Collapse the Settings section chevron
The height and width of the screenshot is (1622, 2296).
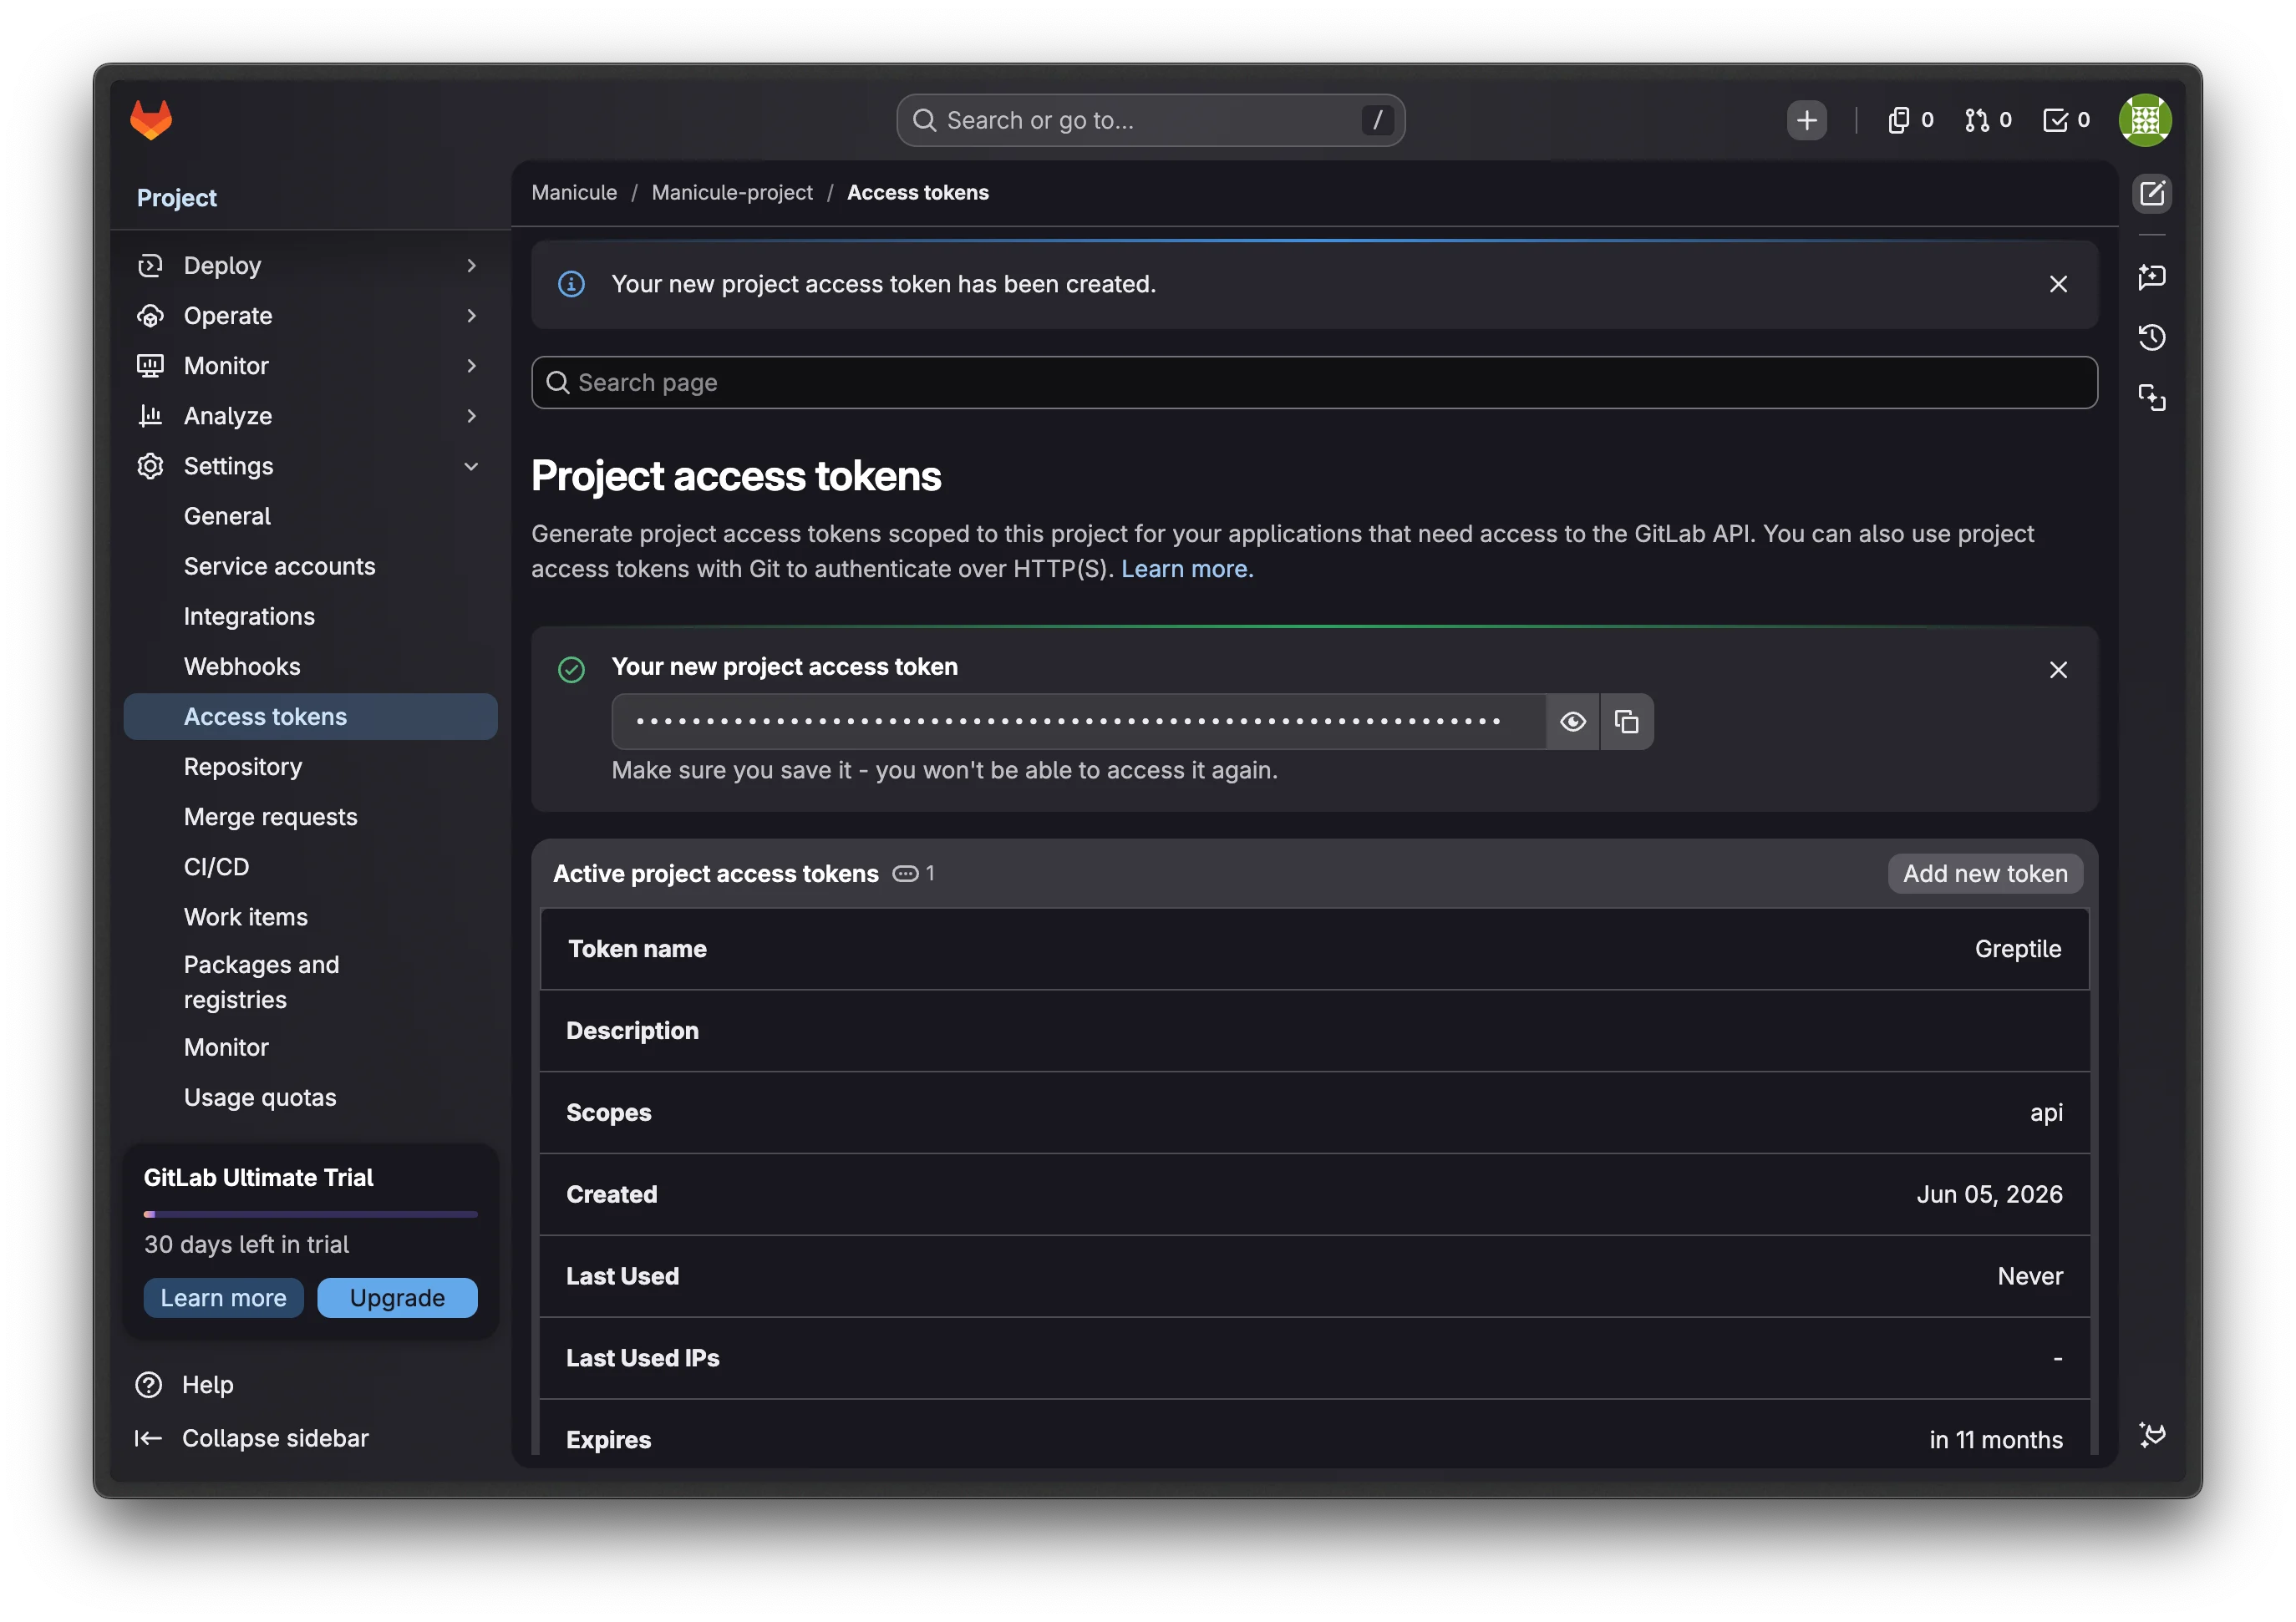[471, 466]
